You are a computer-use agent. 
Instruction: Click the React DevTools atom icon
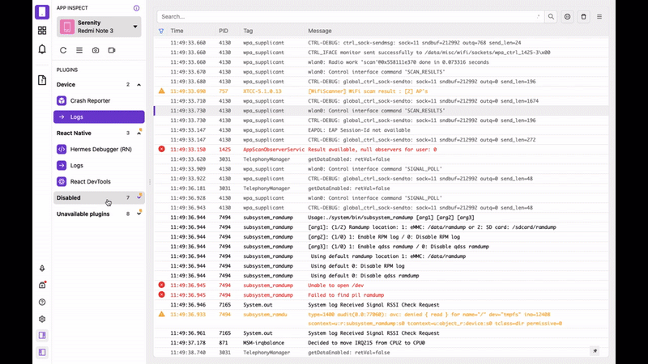62,181
